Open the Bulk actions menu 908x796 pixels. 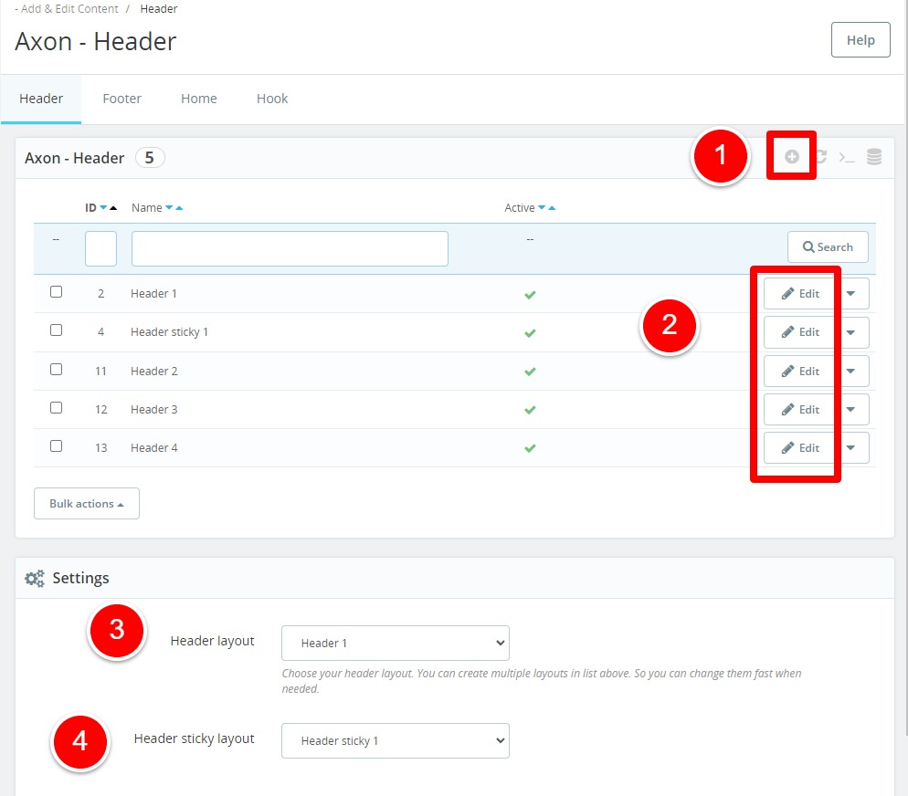tap(87, 504)
